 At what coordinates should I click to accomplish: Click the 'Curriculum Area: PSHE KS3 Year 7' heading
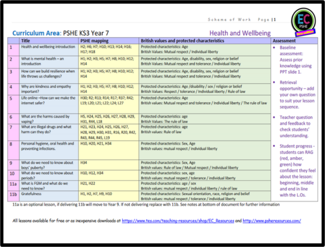click(60, 33)
